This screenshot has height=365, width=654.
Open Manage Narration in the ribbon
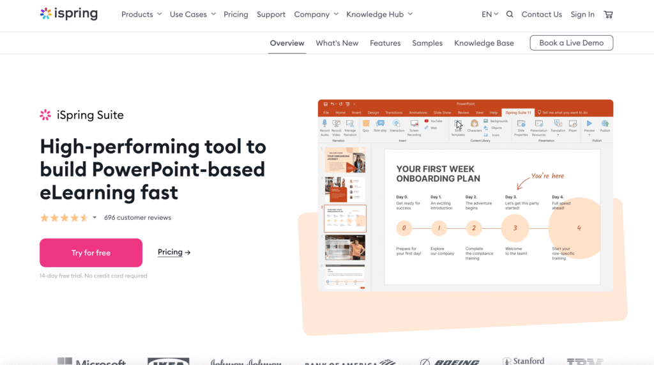[x=350, y=127]
